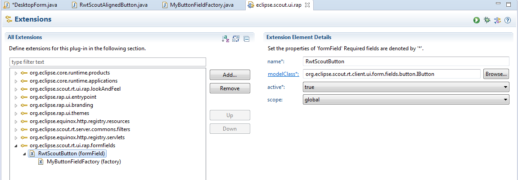This screenshot has height=180, width=518.
Task: Expand org.eclipse.rap.ui.entrypoint node
Action: [x=16, y=97]
